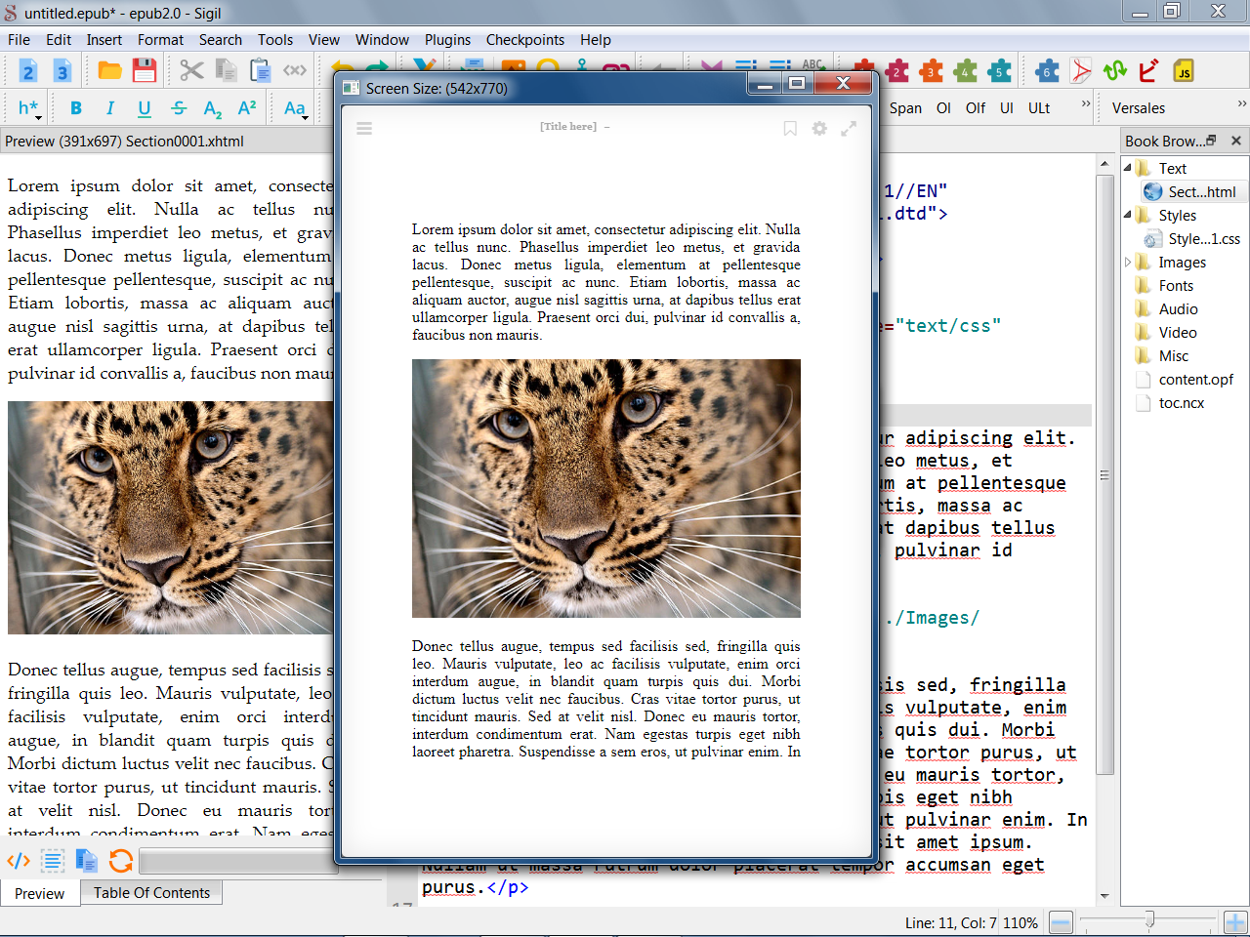
Task: Click the Versales toolbar button
Action: coord(1139,108)
